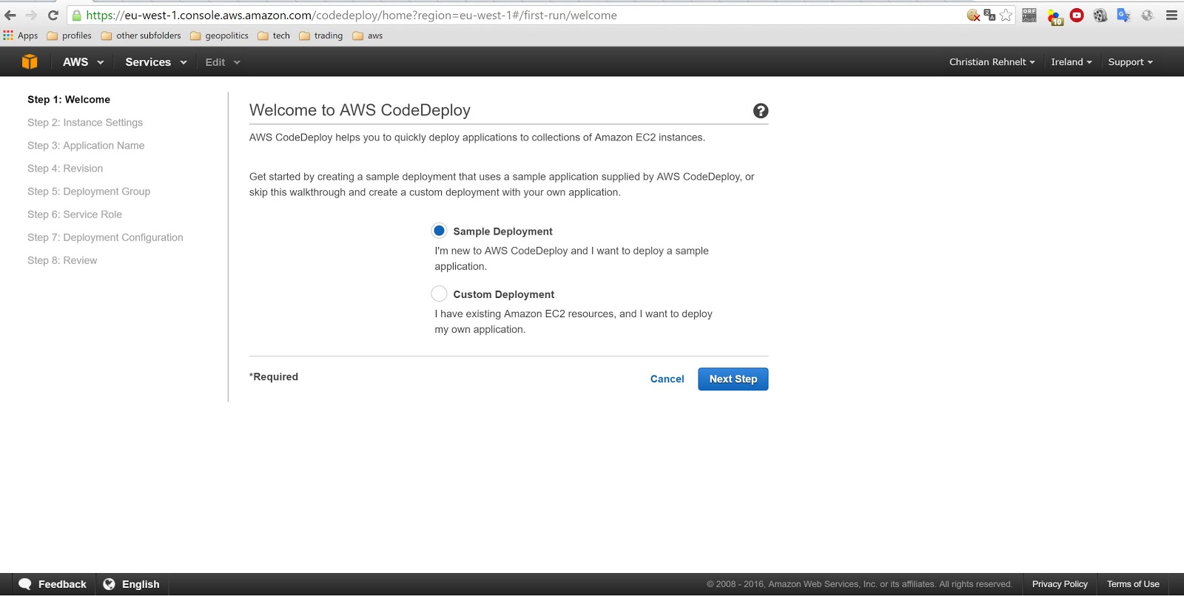Click the red YouTube extension icon
The height and width of the screenshot is (596, 1184).
click(1077, 16)
